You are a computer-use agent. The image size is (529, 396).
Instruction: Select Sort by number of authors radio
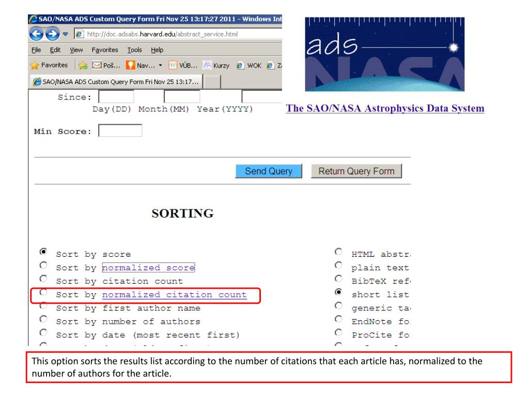(x=43, y=319)
